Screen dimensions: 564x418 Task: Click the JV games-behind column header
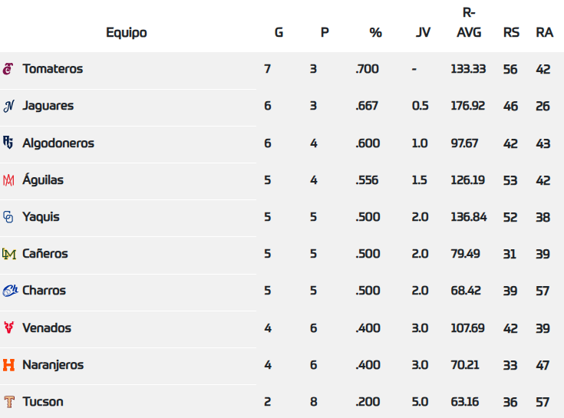point(423,33)
